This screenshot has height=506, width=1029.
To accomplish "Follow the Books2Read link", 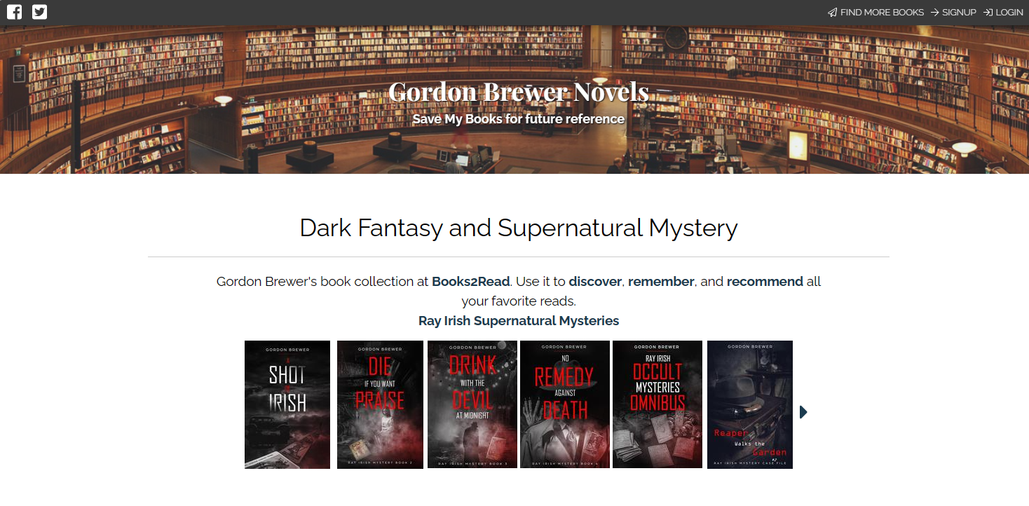I will [x=470, y=282].
